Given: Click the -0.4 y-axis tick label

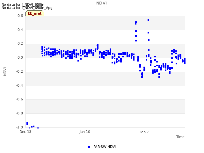Looking at the screenshot, I should (x=20, y=86).
